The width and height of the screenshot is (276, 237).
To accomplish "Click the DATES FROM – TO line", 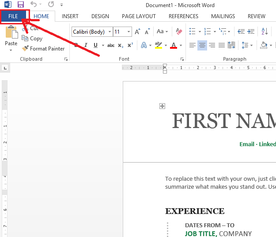I will pyautogui.click(x=209, y=225).
